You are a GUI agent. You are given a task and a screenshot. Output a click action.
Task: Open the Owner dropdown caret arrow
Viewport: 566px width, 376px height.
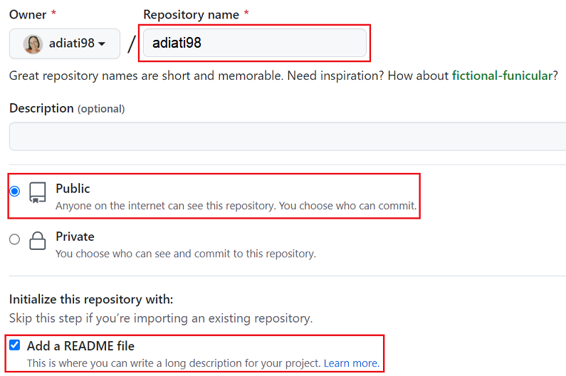[x=103, y=44]
